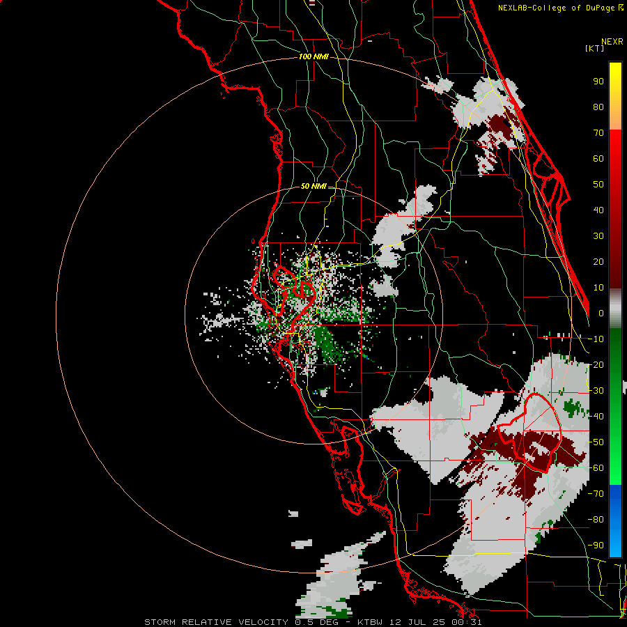Screen dimensions: 627x627
Task: Click the gray zero segment of the color bar
Action: [615, 309]
